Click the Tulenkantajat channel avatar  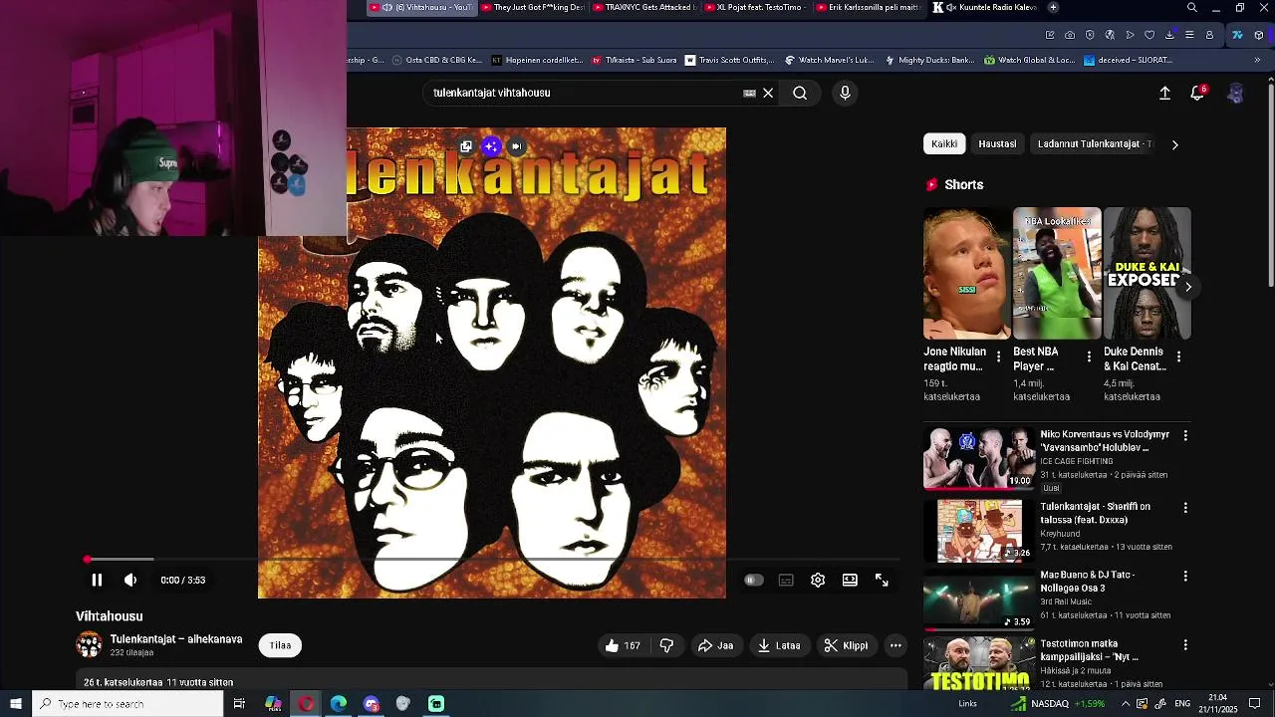89,645
